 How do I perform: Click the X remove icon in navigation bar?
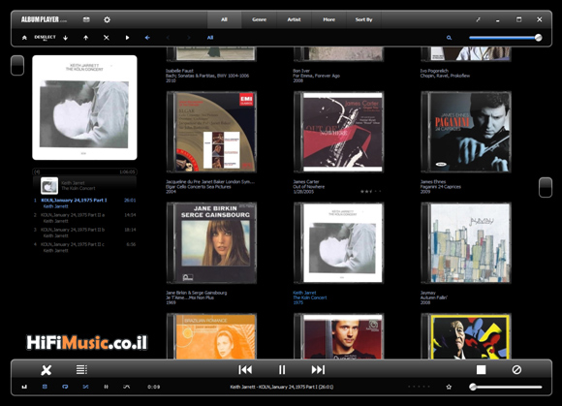point(106,38)
